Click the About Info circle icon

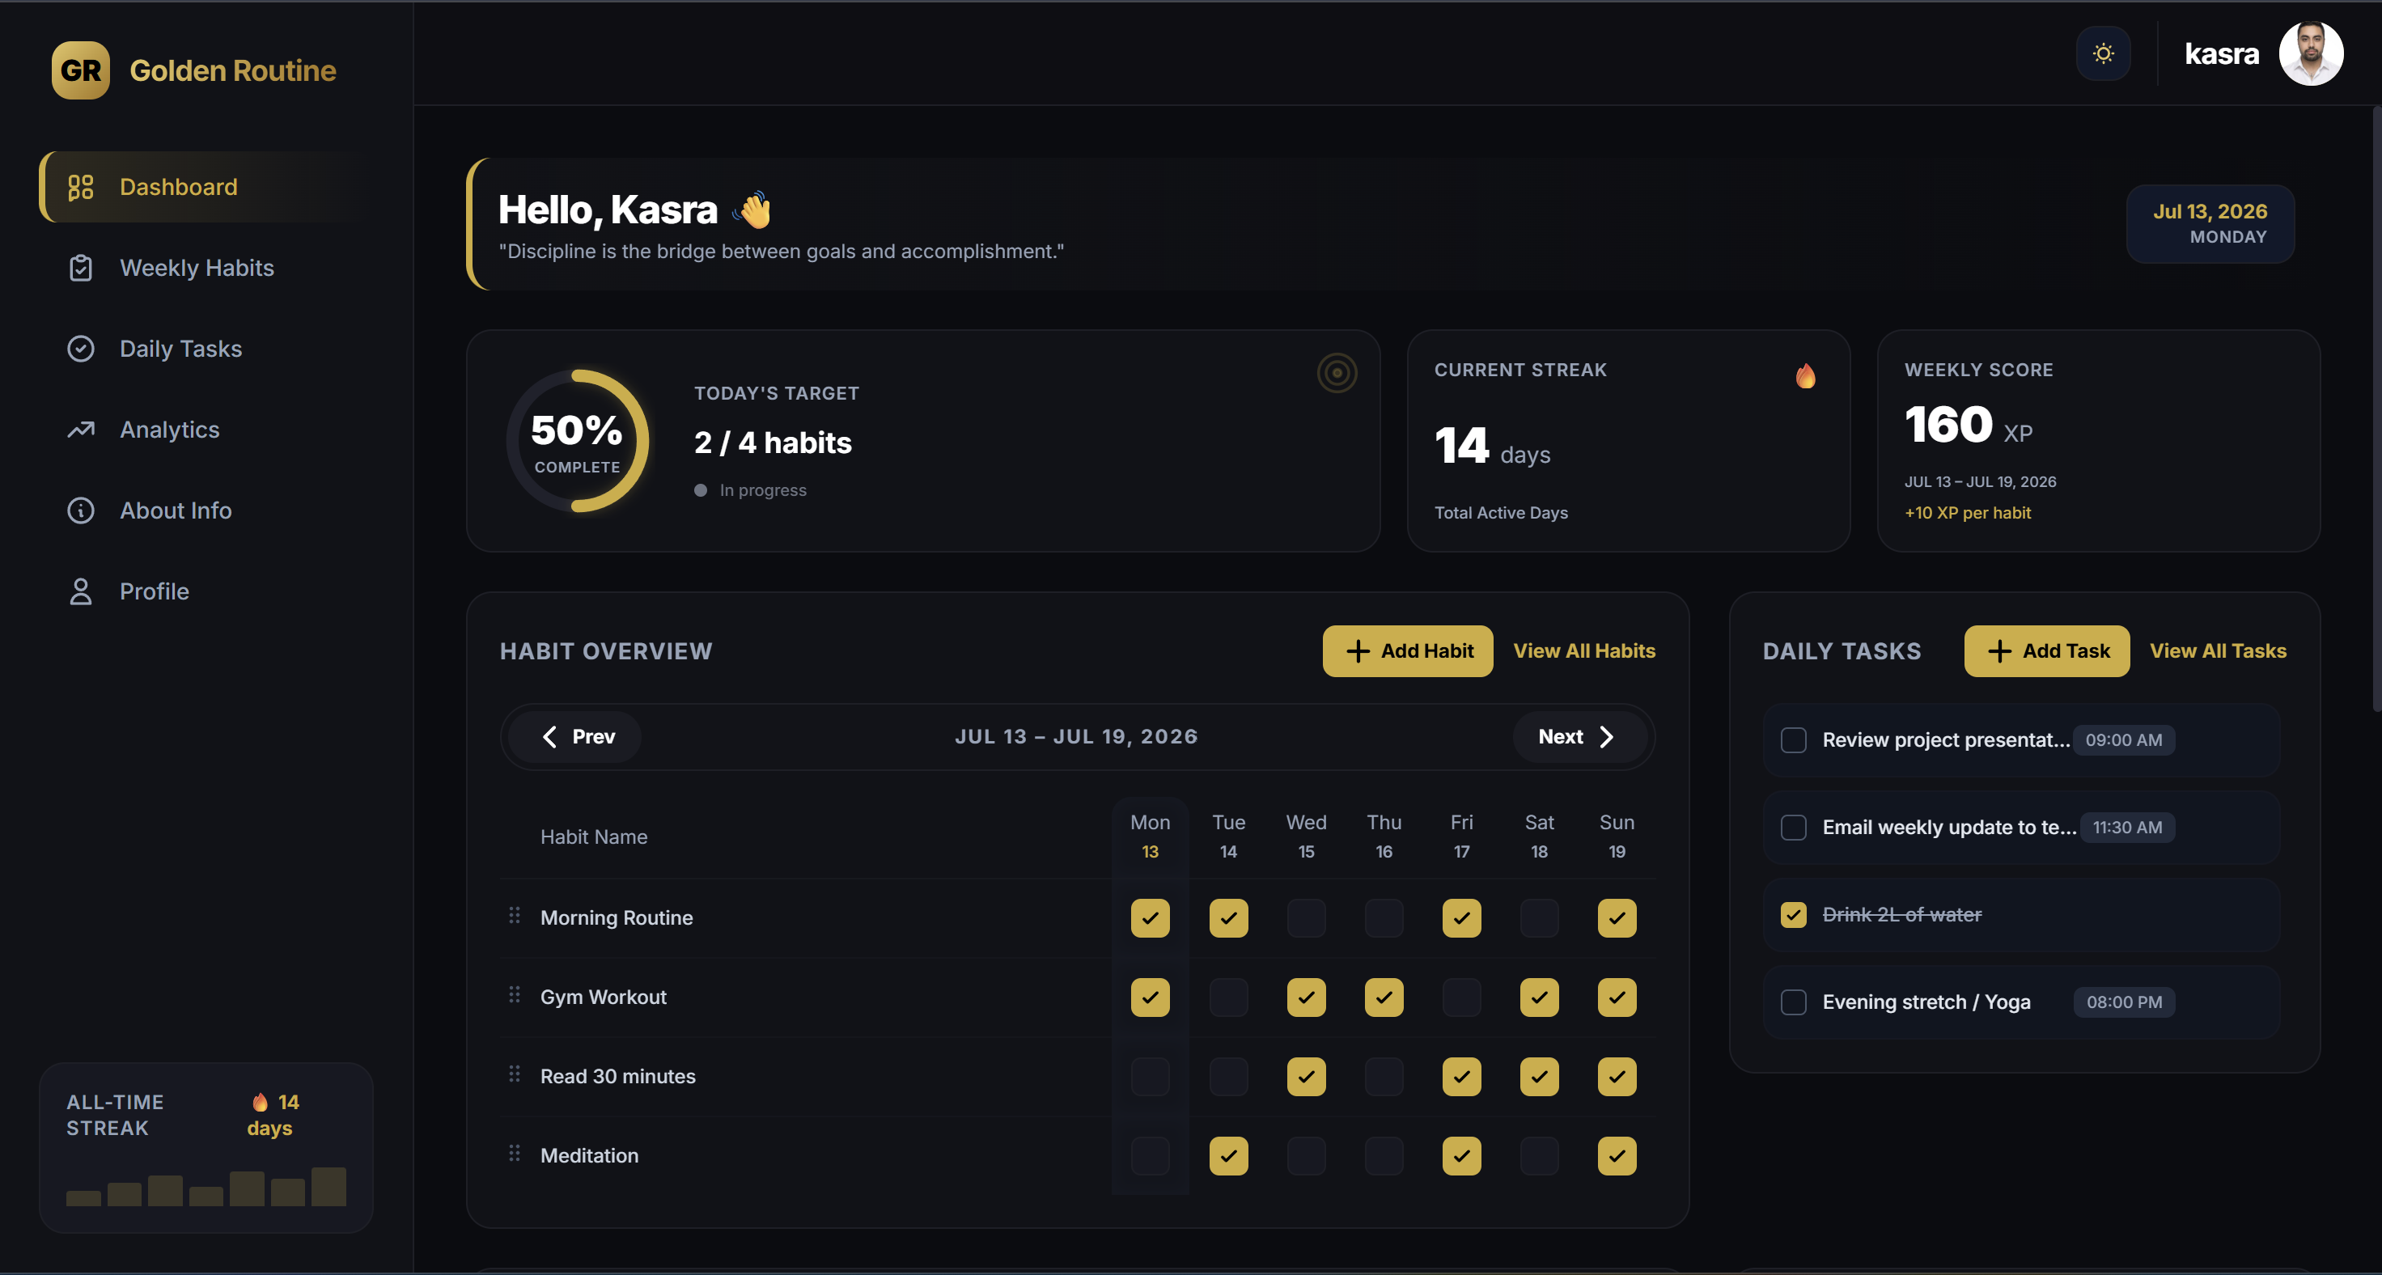[x=80, y=510]
